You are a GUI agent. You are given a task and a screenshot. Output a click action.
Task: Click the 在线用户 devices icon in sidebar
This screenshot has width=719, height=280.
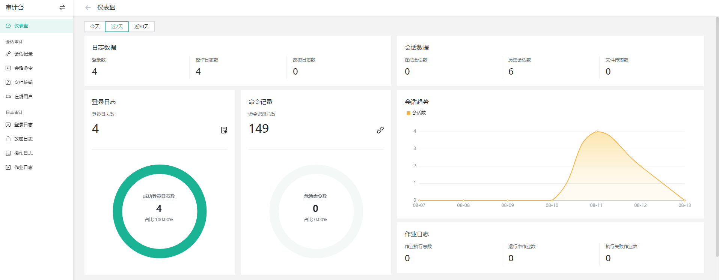(x=8, y=97)
